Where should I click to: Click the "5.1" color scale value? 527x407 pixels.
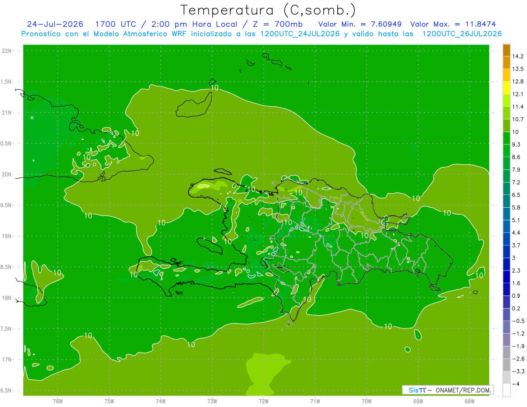pos(516,220)
